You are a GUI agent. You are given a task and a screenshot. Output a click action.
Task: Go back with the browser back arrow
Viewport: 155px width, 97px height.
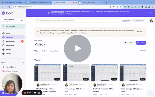(x=2, y=7)
